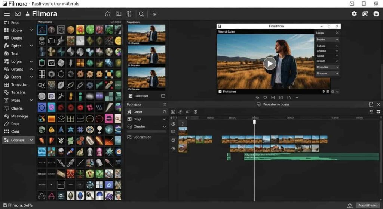Image resolution: width=383 pixels, height=209 pixels.
Task: Close the Logs panel with its X
Action: coord(337,33)
